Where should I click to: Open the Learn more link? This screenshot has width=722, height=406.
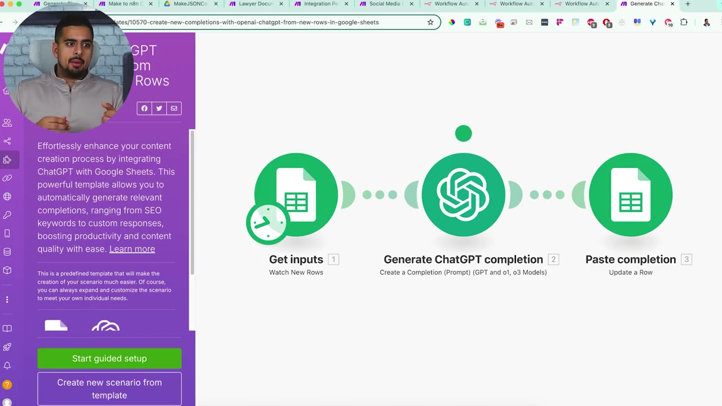tap(132, 249)
